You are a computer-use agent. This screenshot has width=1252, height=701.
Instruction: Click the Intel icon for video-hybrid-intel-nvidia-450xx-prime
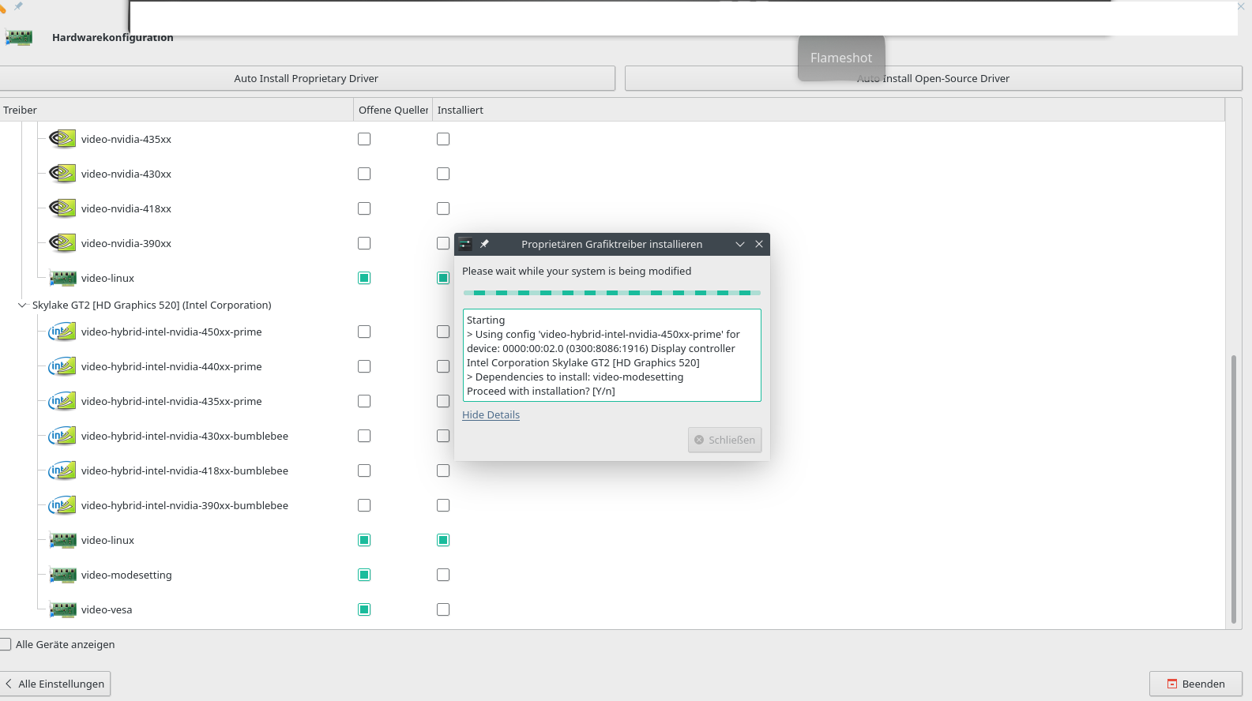62,332
